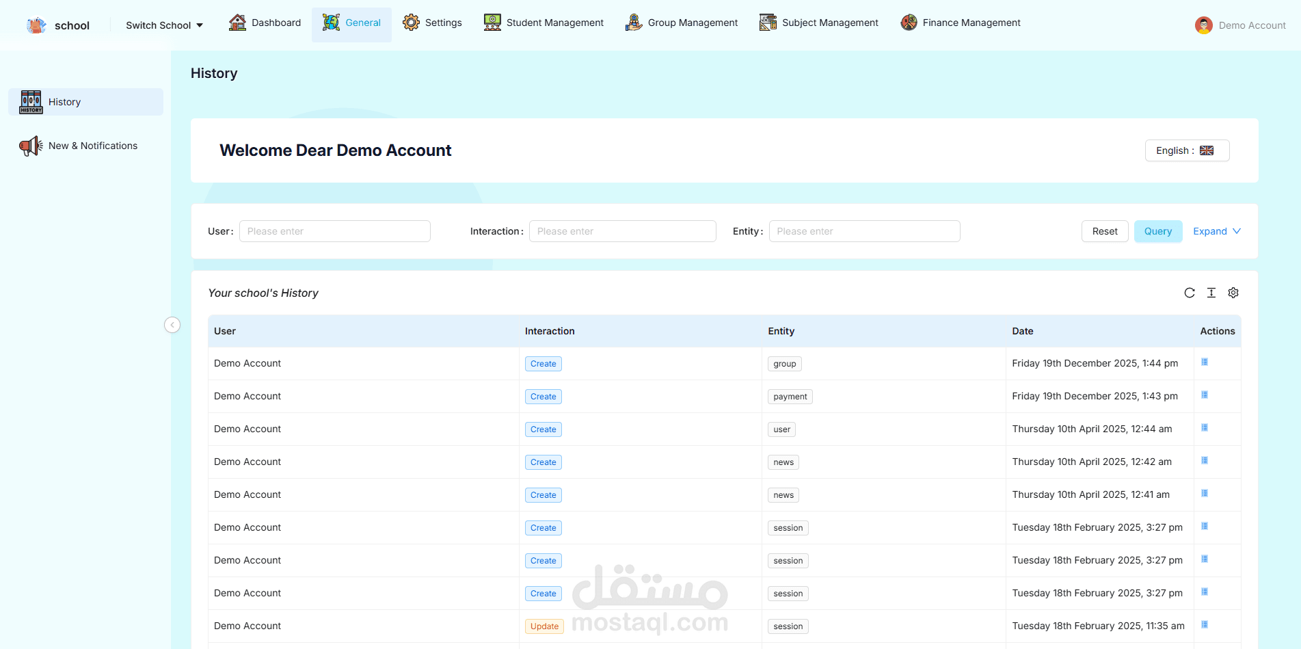View details for the 12:41 am news row

click(x=1205, y=494)
